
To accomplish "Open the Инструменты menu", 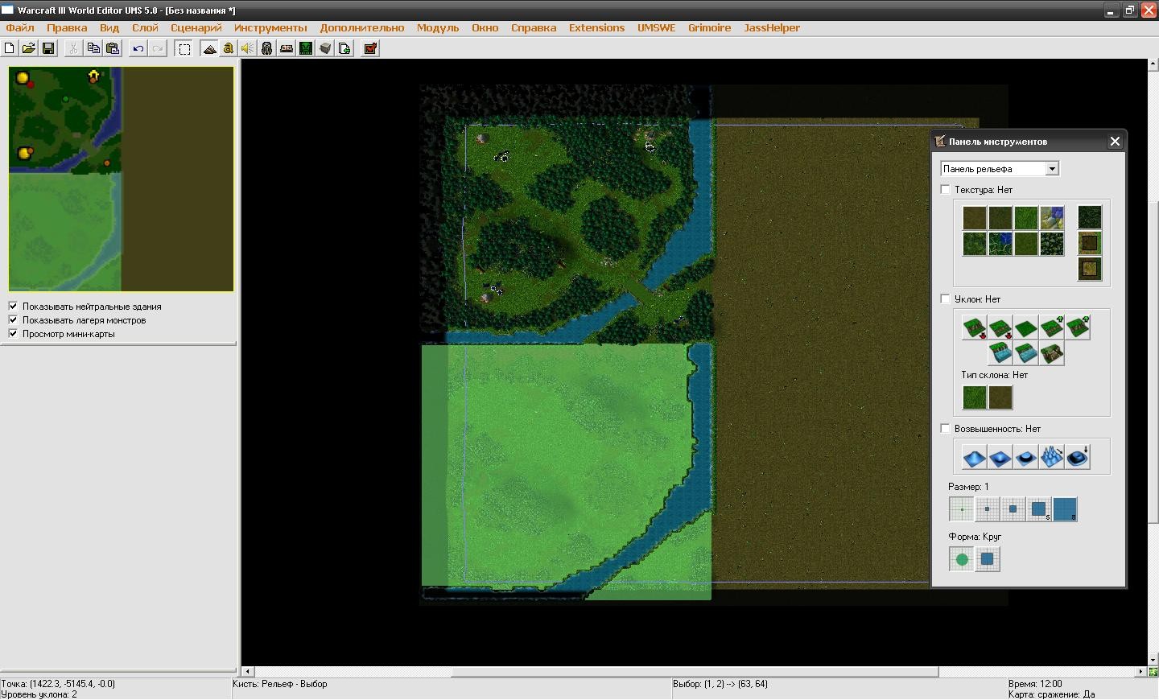I will pyautogui.click(x=270, y=27).
